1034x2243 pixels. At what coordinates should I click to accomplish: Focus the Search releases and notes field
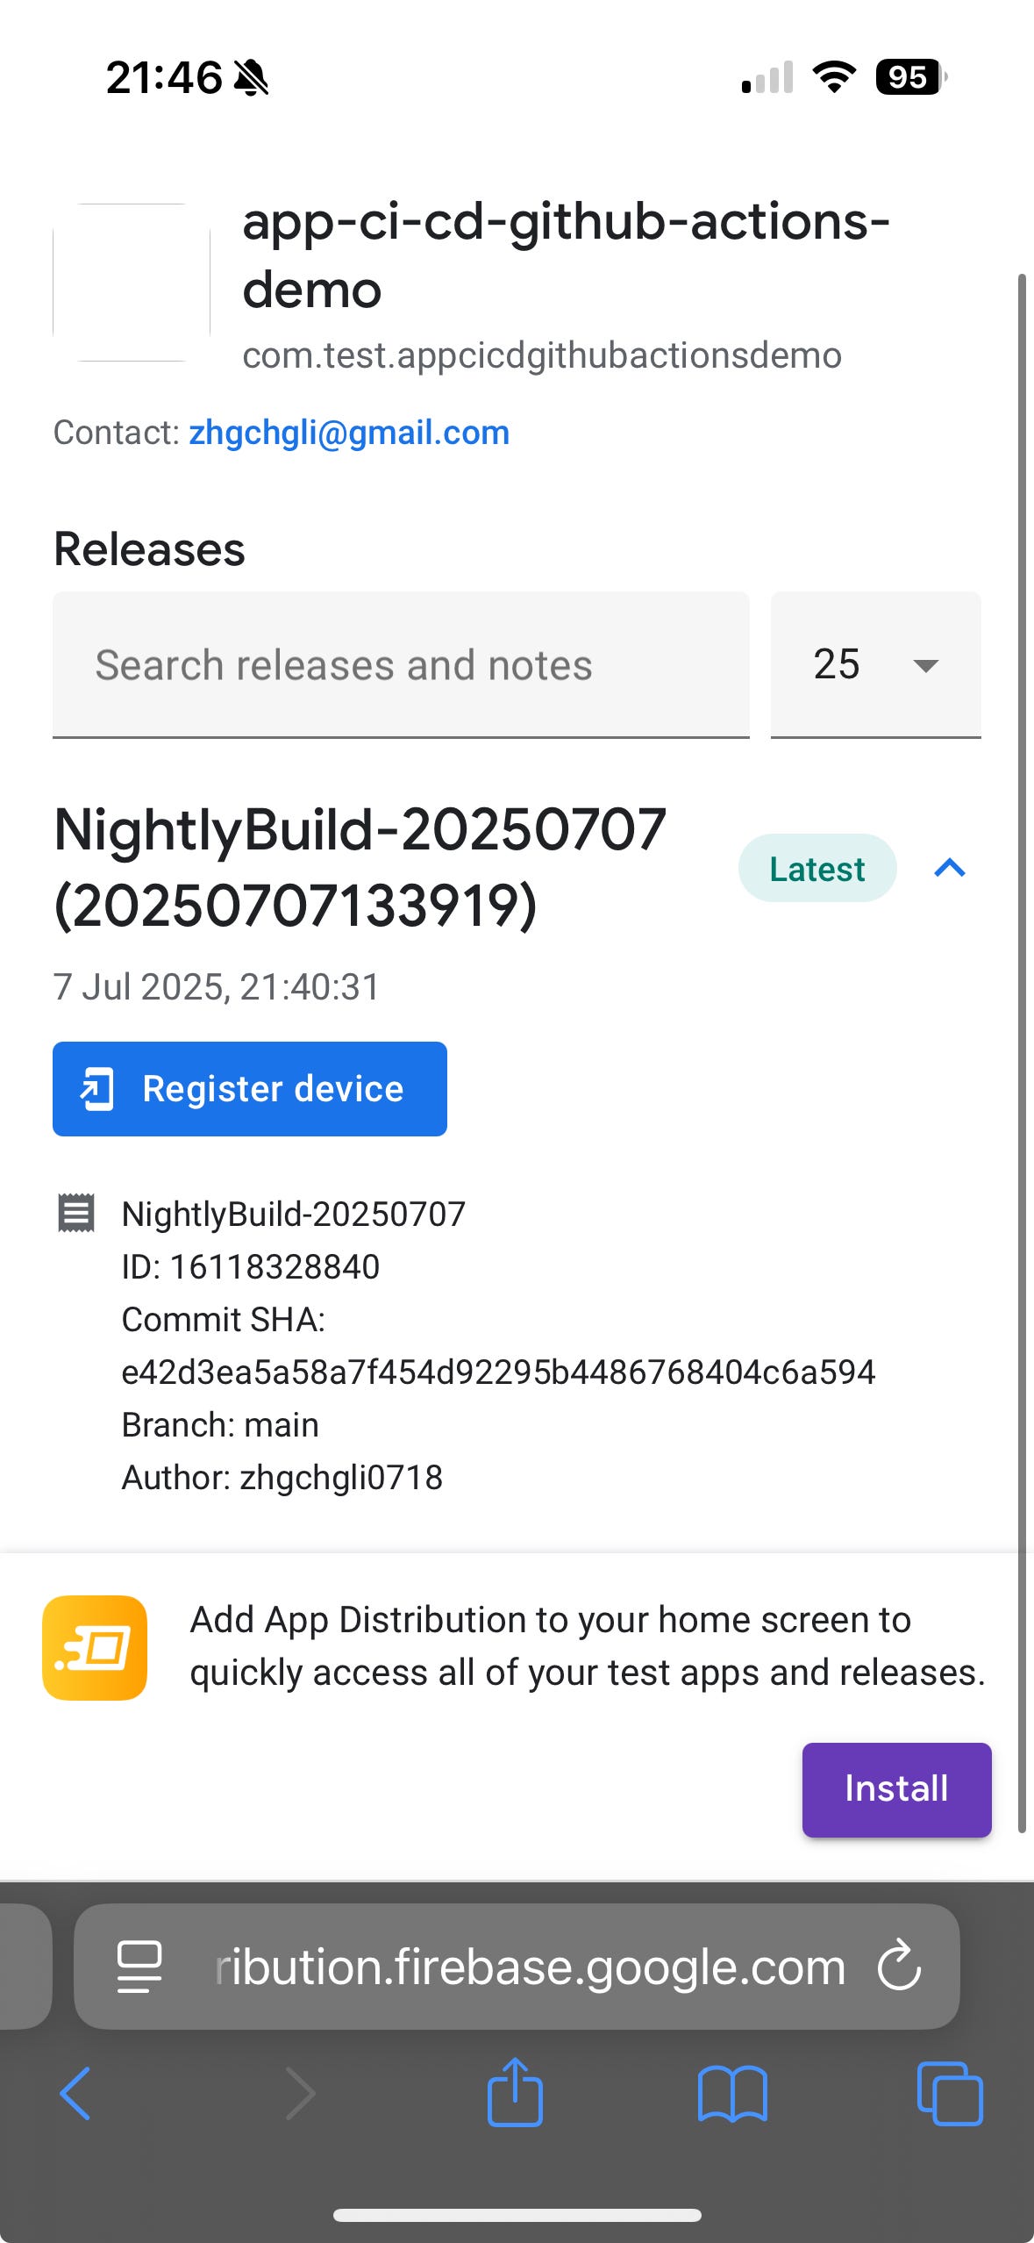pos(401,664)
